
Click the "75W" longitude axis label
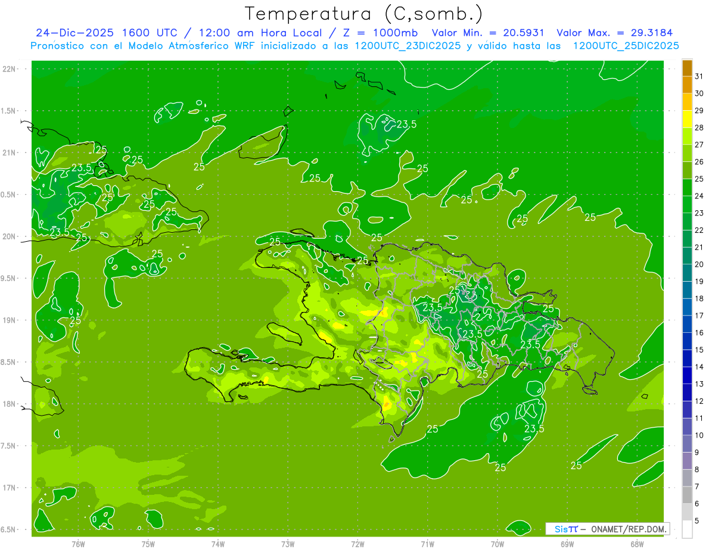(148, 544)
